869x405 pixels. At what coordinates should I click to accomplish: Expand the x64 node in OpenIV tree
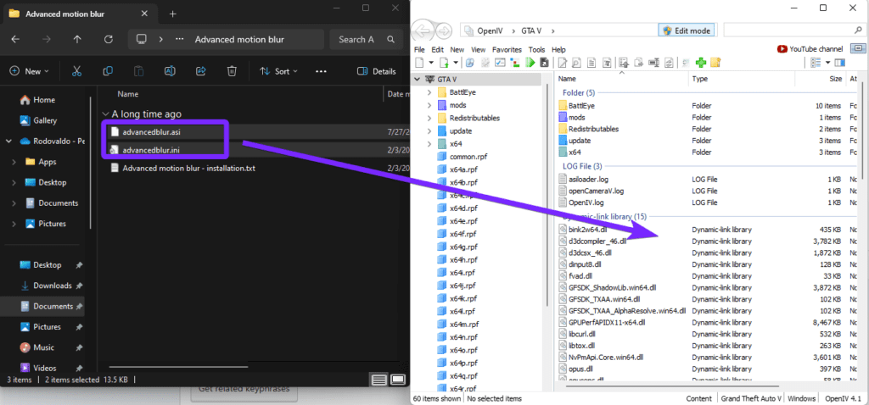point(429,144)
